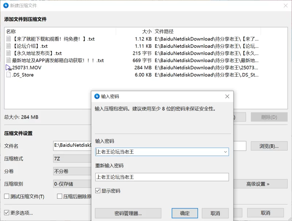Click the 重新输入密码 text field

coord(162,177)
